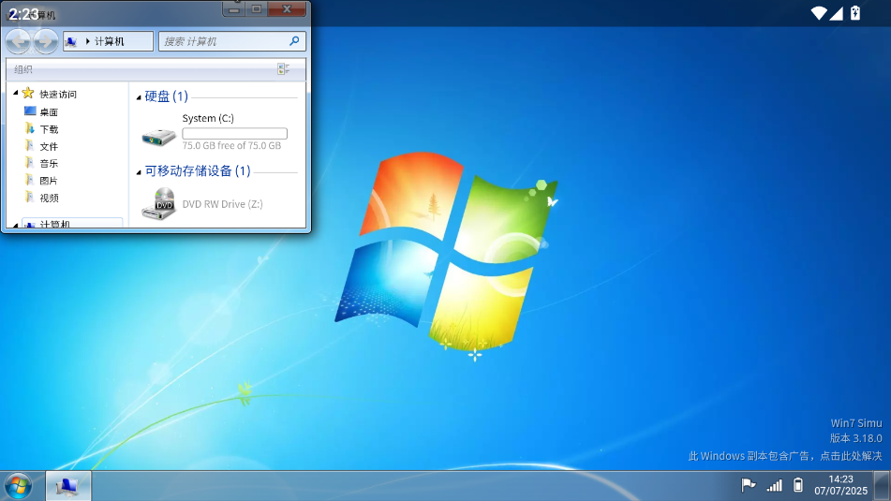
Task: Click the 75.0 GB free of 75.0 GB text
Action: tap(231, 145)
